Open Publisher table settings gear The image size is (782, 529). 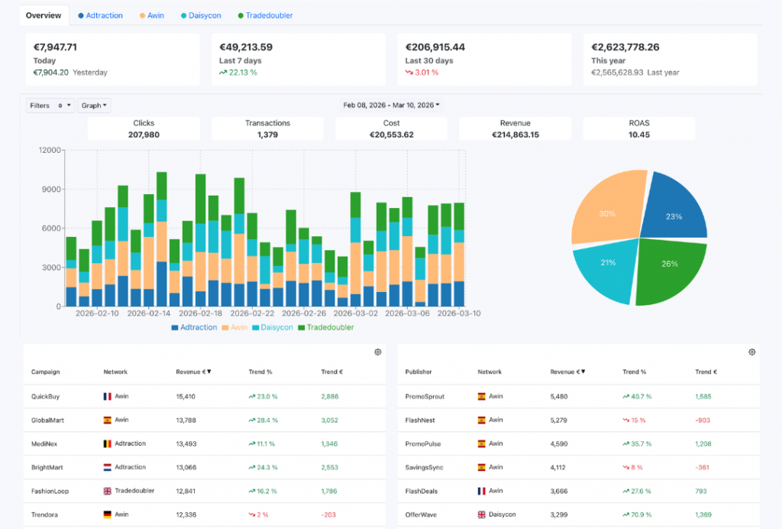pyautogui.click(x=751, y=352)
